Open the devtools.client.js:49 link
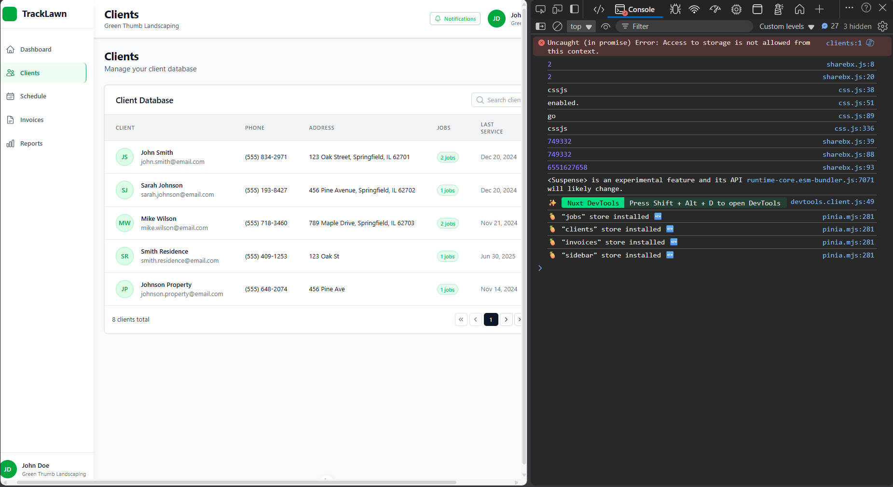Image resolution: width=893 pixels, height=487 pixels. tap(832, 202)
